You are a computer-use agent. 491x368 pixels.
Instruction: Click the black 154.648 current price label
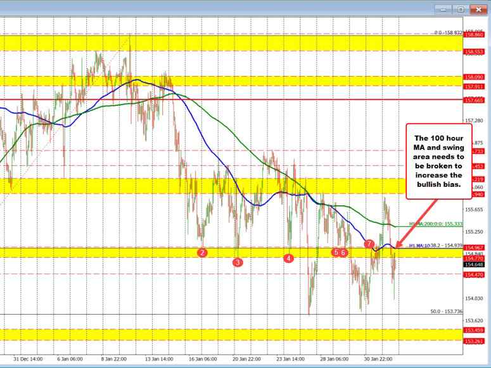click(474, 265)
